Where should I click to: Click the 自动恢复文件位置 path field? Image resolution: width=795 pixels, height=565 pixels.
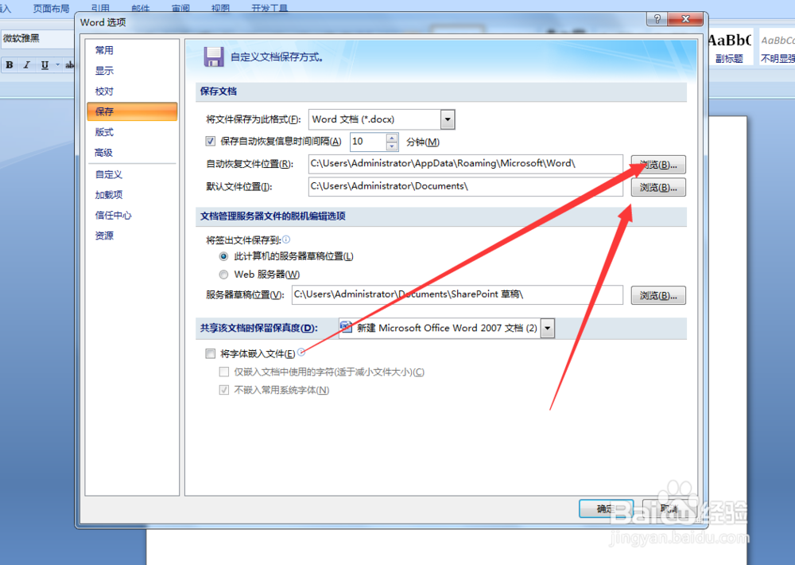coord(465,163)
